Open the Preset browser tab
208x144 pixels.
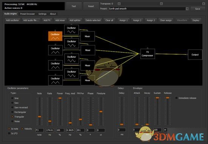28,14
